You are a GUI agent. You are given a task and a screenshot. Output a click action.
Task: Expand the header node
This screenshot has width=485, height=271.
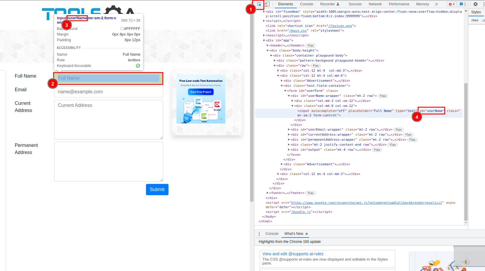pyautogui.click(x=267, y=45)
